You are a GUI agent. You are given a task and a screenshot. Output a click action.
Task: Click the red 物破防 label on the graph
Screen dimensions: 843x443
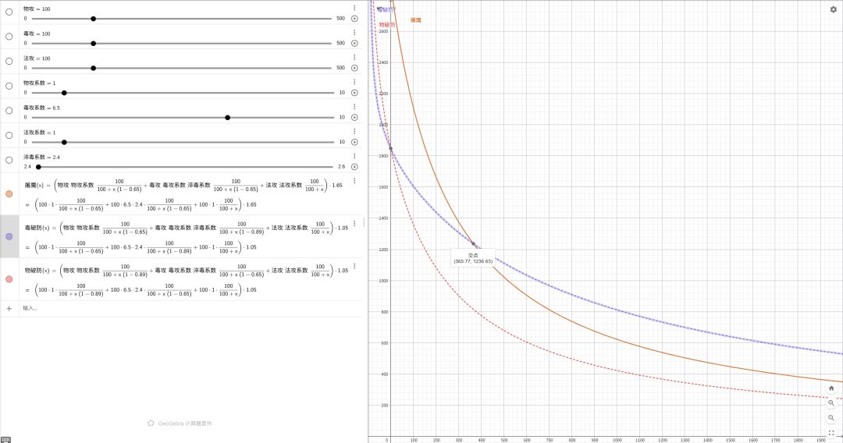pos(387,25)
